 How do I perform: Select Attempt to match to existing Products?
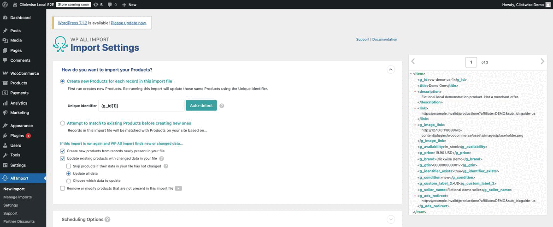click(x=63, y=123)
